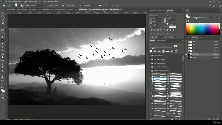Select the Clone Stamp tool
This screenshot has height=125, width=222.
[x=2, y=44]
